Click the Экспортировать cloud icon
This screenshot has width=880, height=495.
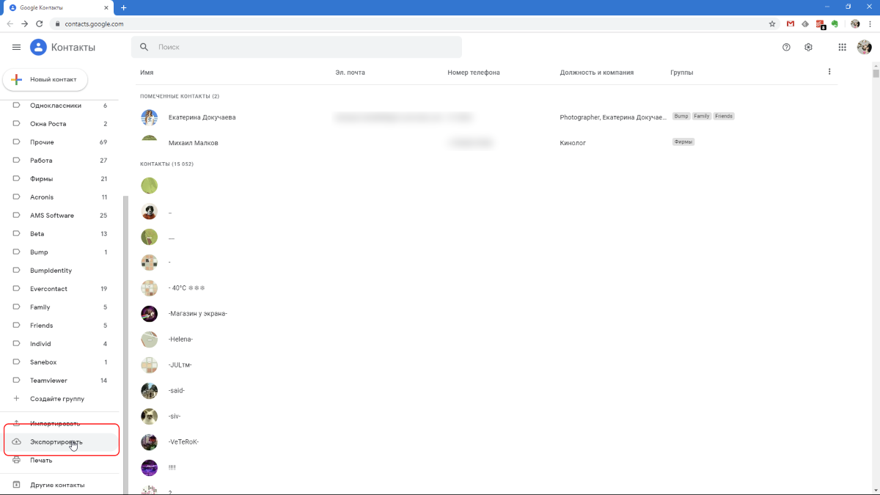click(x=15, y=441)
